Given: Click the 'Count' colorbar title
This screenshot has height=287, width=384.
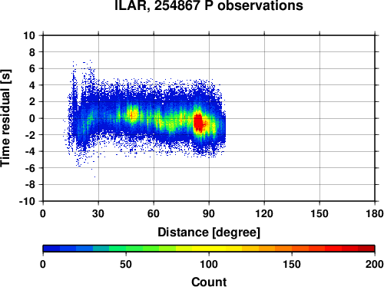Looking at the screenshot, I should pyautogui.click(x=209, y=282).
